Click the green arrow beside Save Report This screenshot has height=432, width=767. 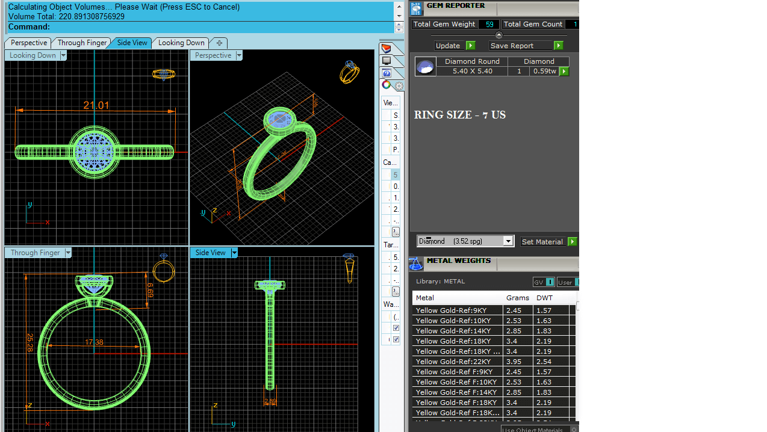pyautogui.click(x=559, y=46)
